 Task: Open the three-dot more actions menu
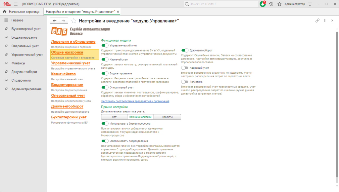pyautogui.click(x=325, y=20)
